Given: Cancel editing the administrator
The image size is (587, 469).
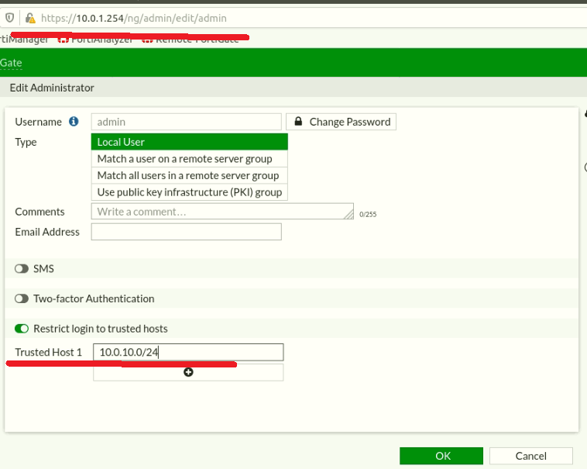Looking at the screenshot, I should pyautogui.click(x=530, y=456).
